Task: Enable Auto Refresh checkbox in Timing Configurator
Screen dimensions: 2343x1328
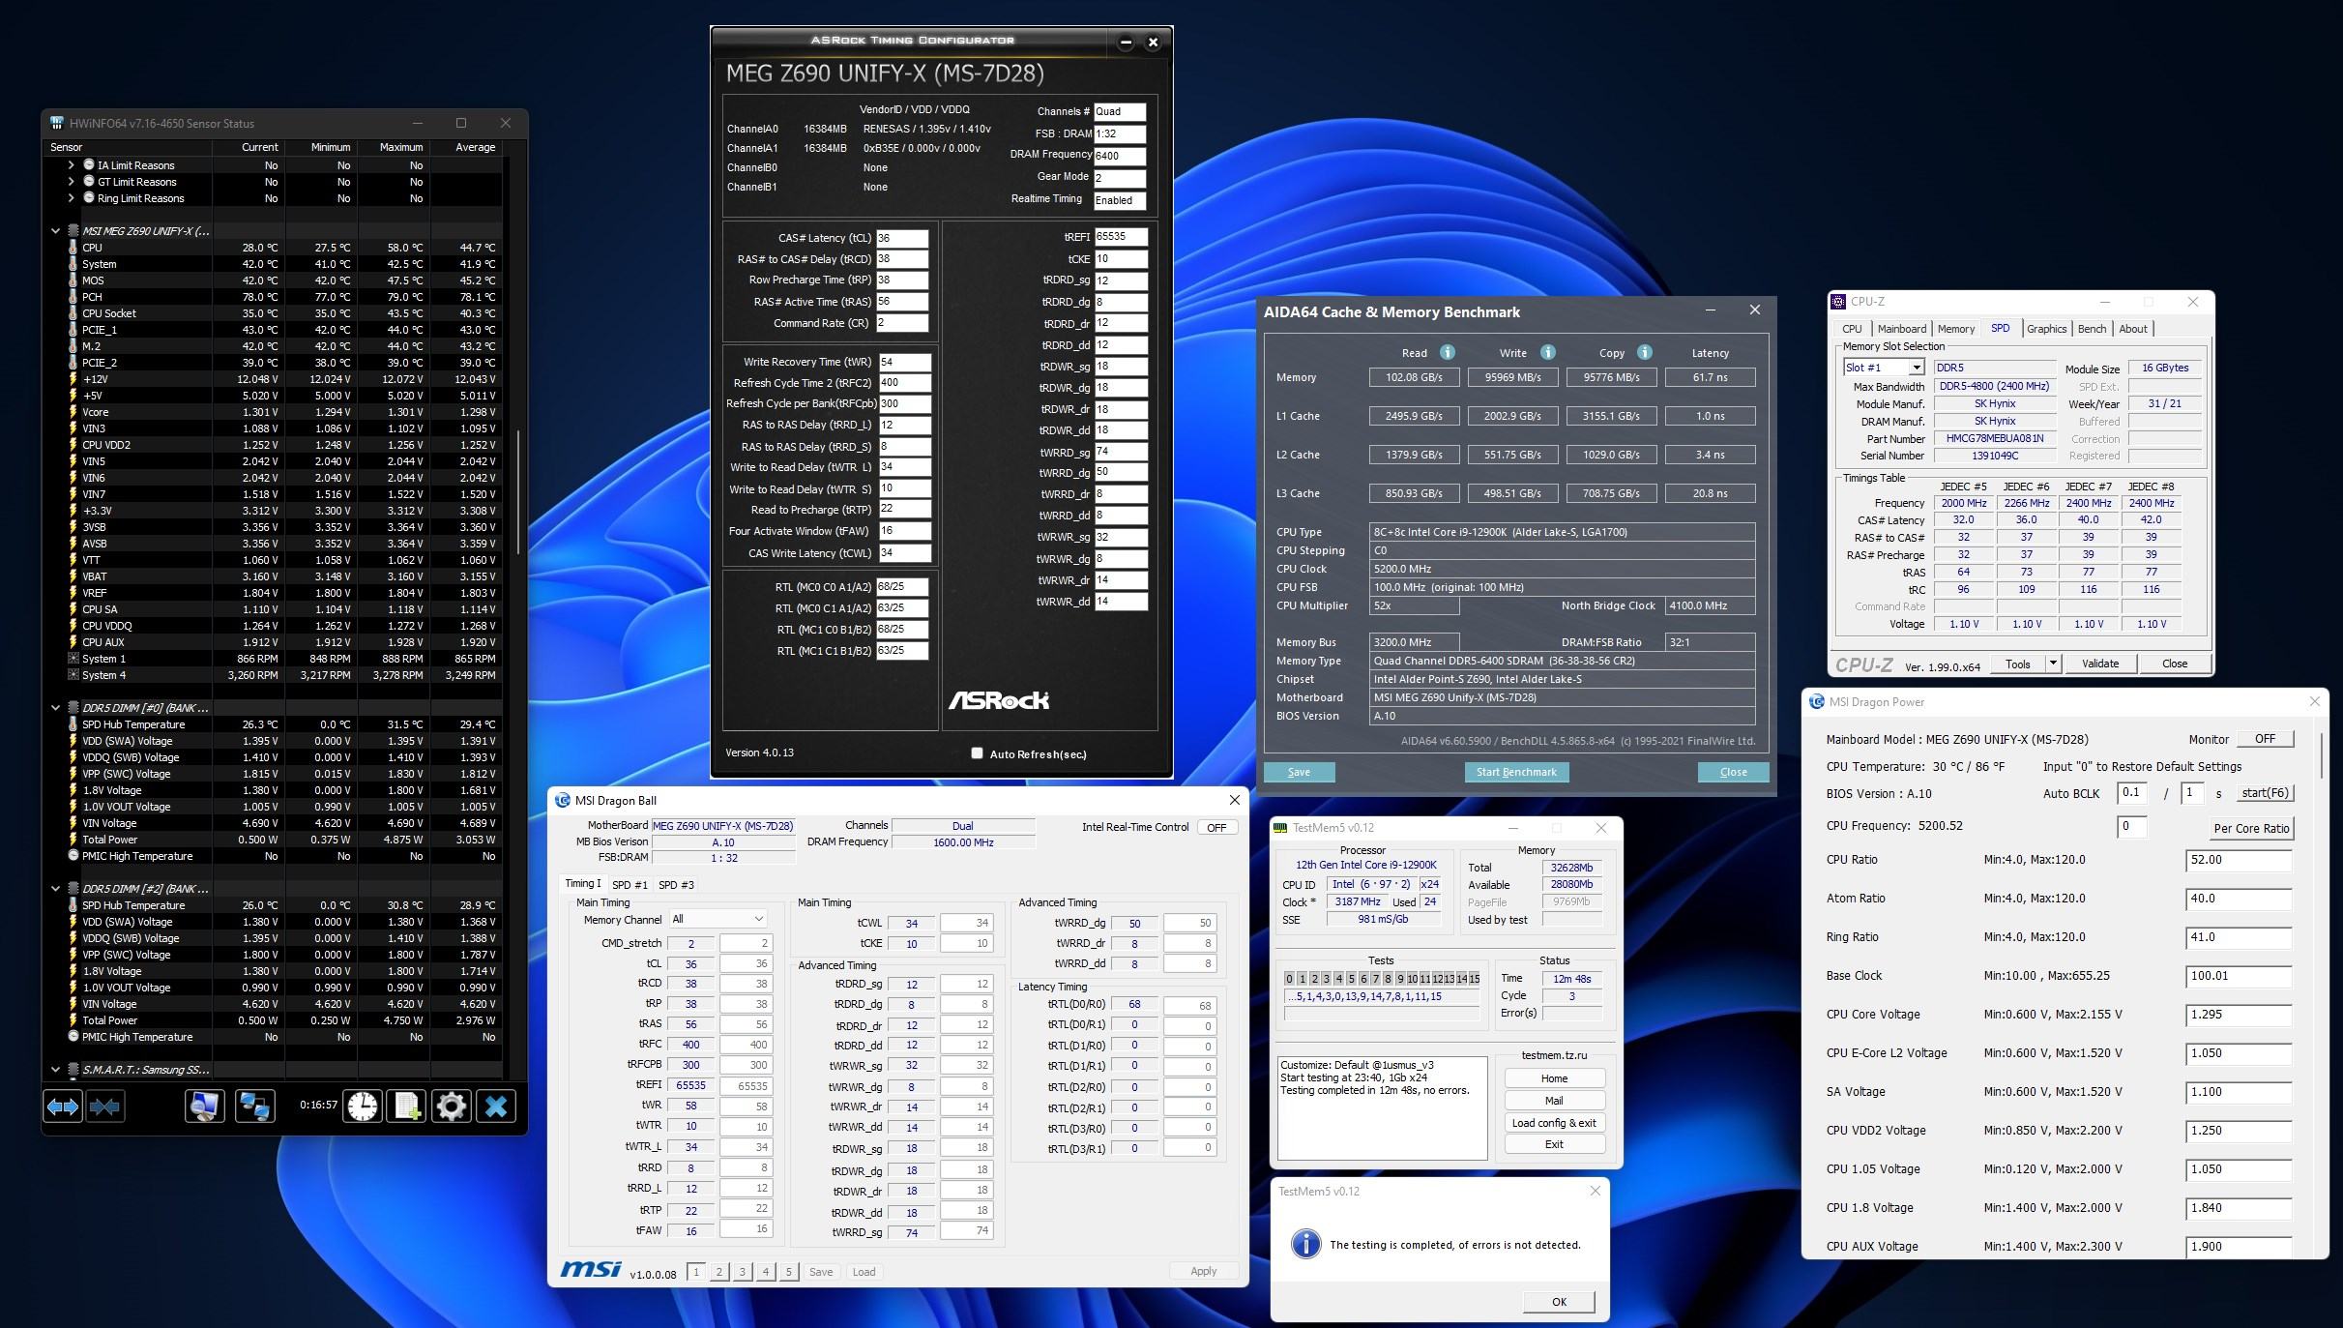Action: (977, 753)
